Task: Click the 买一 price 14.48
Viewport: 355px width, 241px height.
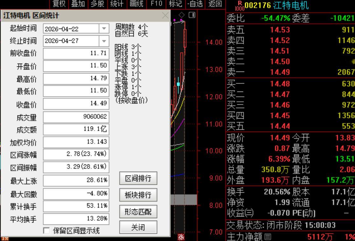Action: (280, 84)
